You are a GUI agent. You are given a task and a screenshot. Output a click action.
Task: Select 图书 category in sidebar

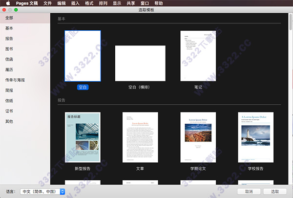click(x=25, y=49)
